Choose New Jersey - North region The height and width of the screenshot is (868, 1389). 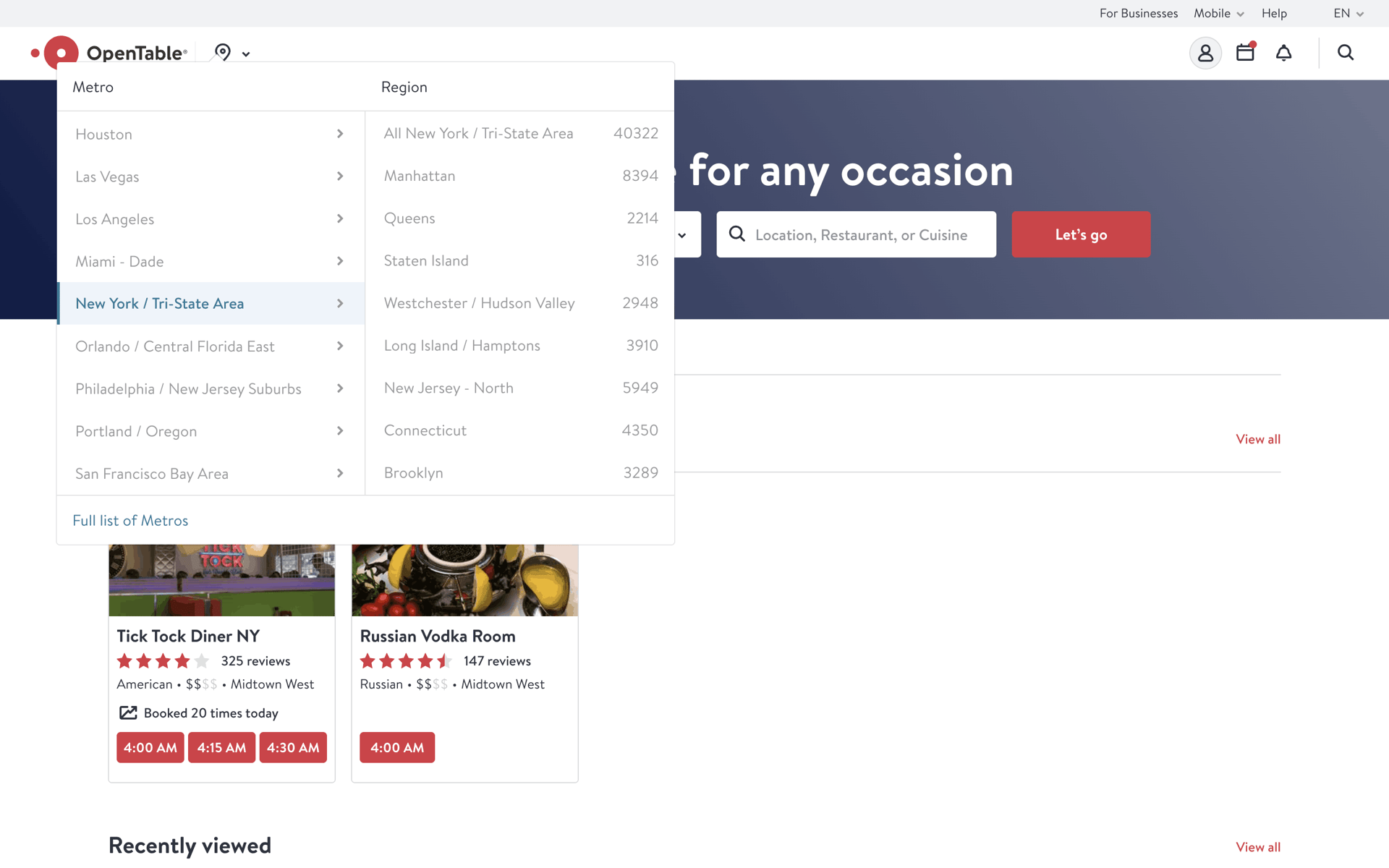coord(520,388)
